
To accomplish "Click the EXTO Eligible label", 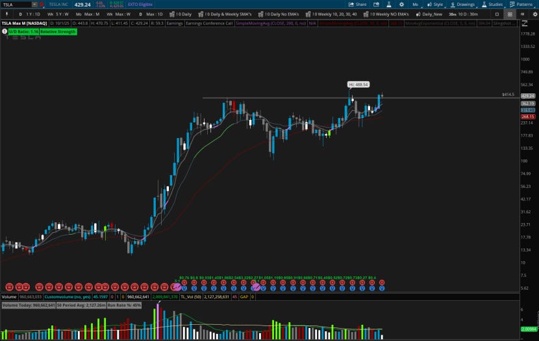I will (x=140, y=5).
